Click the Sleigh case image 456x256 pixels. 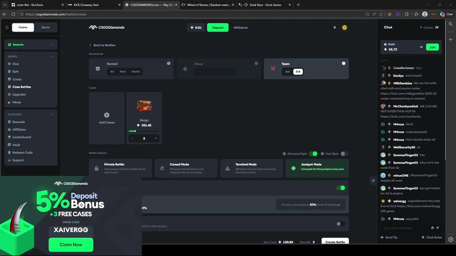coord(144,106)
